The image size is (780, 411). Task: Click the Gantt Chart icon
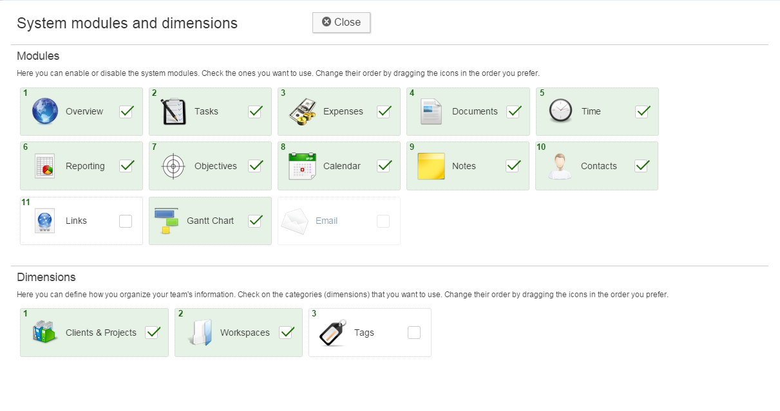(x=166, y=221)
